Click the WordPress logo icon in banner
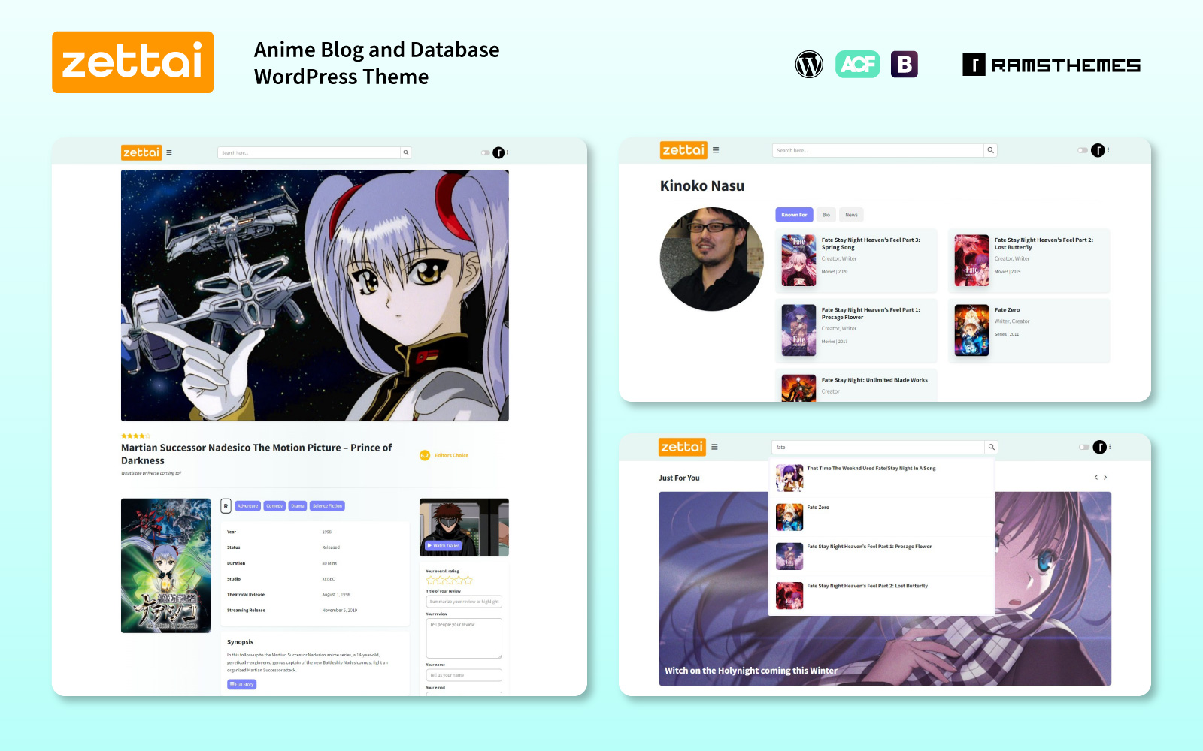Image resolution: width=1203 pixels, height=751 pixels. 809,65
